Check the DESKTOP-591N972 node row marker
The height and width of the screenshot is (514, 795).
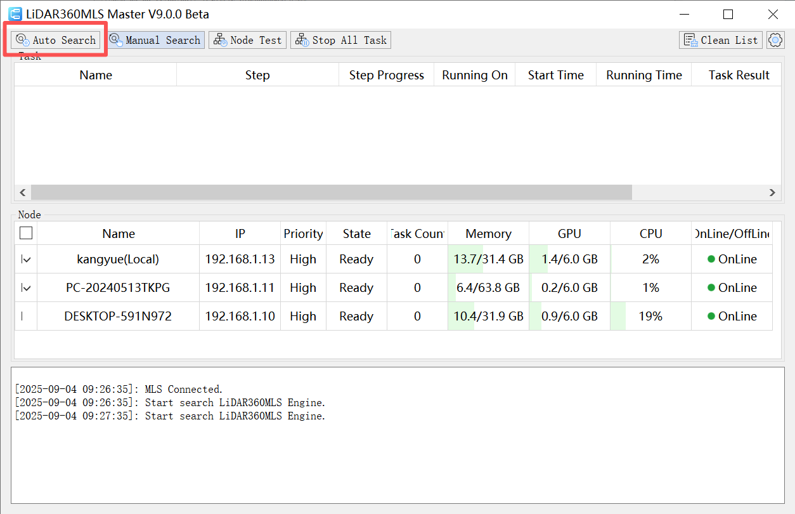pyautogui.click(x=23, y=316)
